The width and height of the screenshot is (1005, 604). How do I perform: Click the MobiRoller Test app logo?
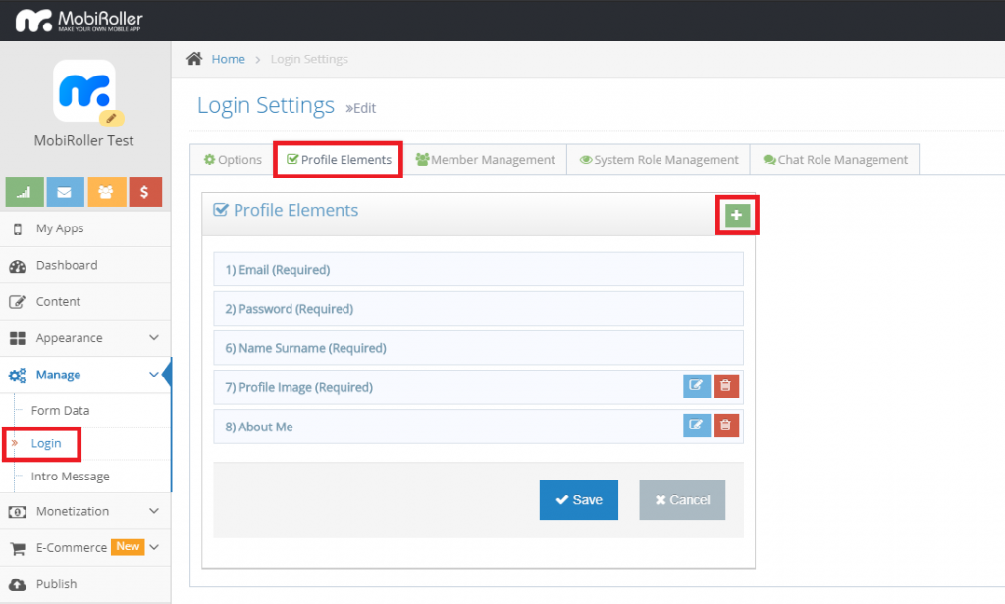85,91
